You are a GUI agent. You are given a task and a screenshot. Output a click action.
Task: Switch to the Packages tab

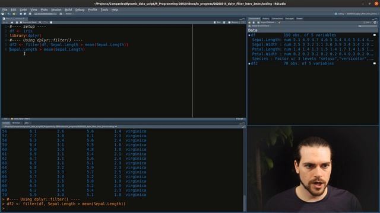289,18
